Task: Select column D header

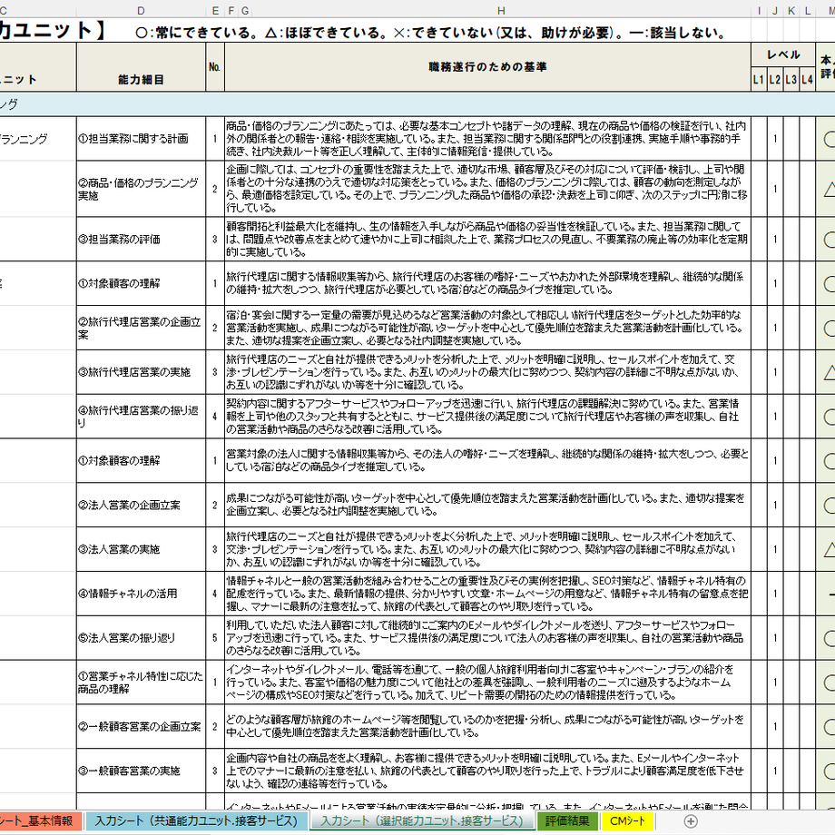Action: click(x=141, y=11)
